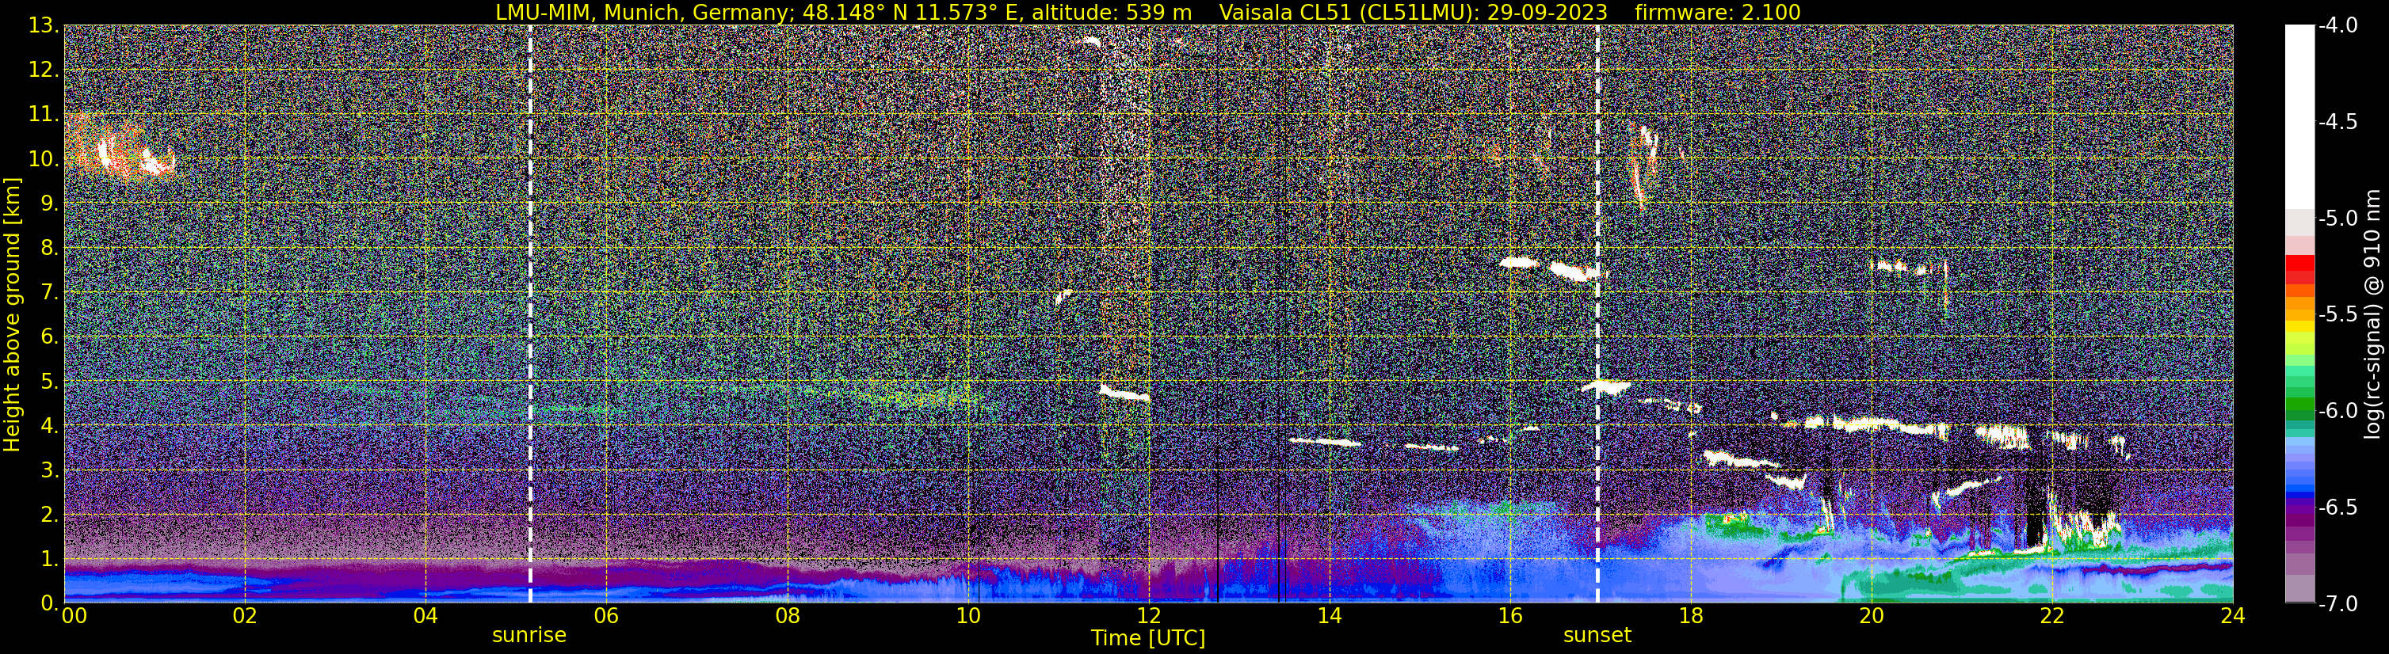The width and height of the screenshot is (2389, 654).
Task: Click the '1.' height tick label
Action: (x=49, y=558)
